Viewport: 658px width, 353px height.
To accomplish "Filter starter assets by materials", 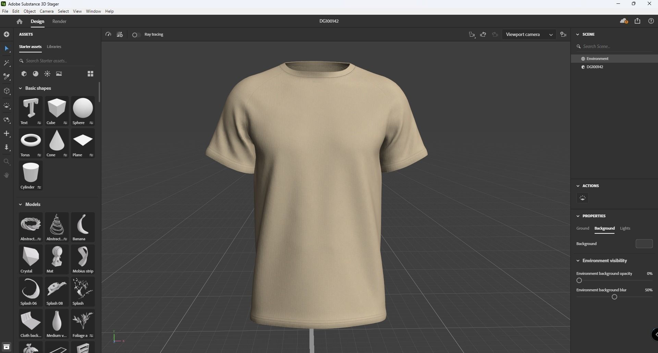I will (x=36, y=74).
